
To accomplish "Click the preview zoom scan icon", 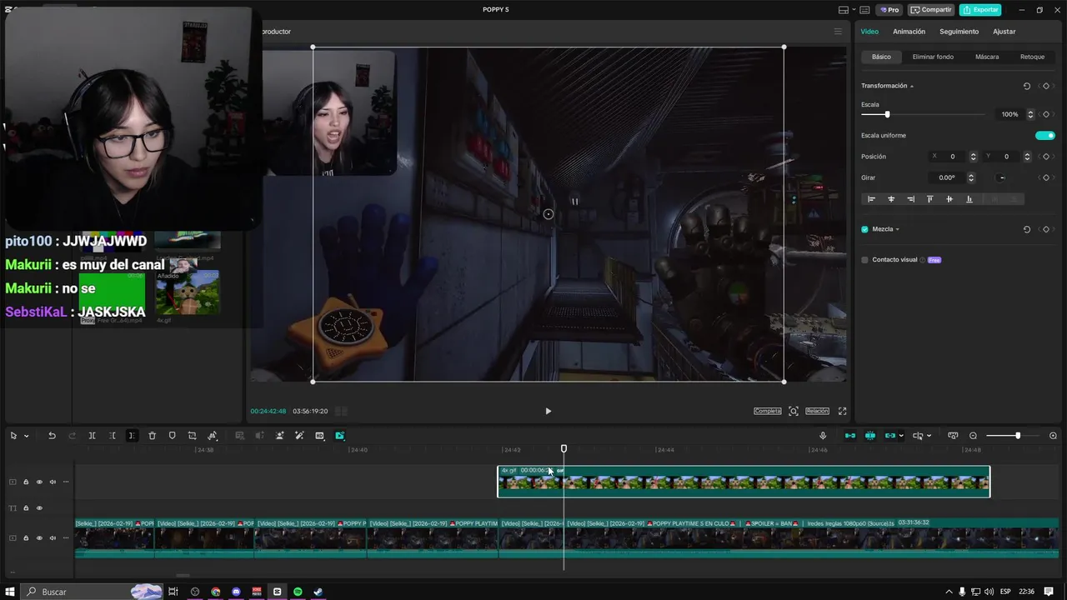I will click(794, 411).
